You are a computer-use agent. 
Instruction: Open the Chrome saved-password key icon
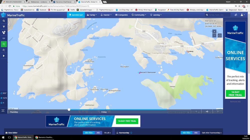coord(236,6)
